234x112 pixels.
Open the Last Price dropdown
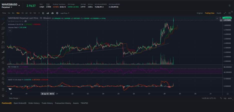pyautogui.click(x=65, y=13)
